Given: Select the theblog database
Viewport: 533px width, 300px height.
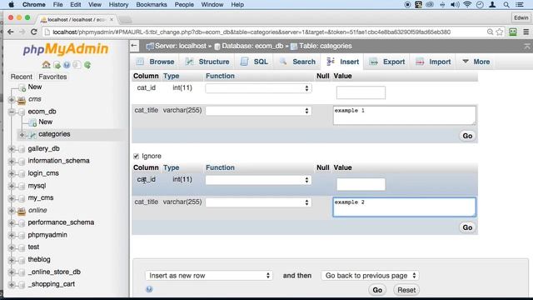Looking at the screenshot, I should click(x=39, y=259).
